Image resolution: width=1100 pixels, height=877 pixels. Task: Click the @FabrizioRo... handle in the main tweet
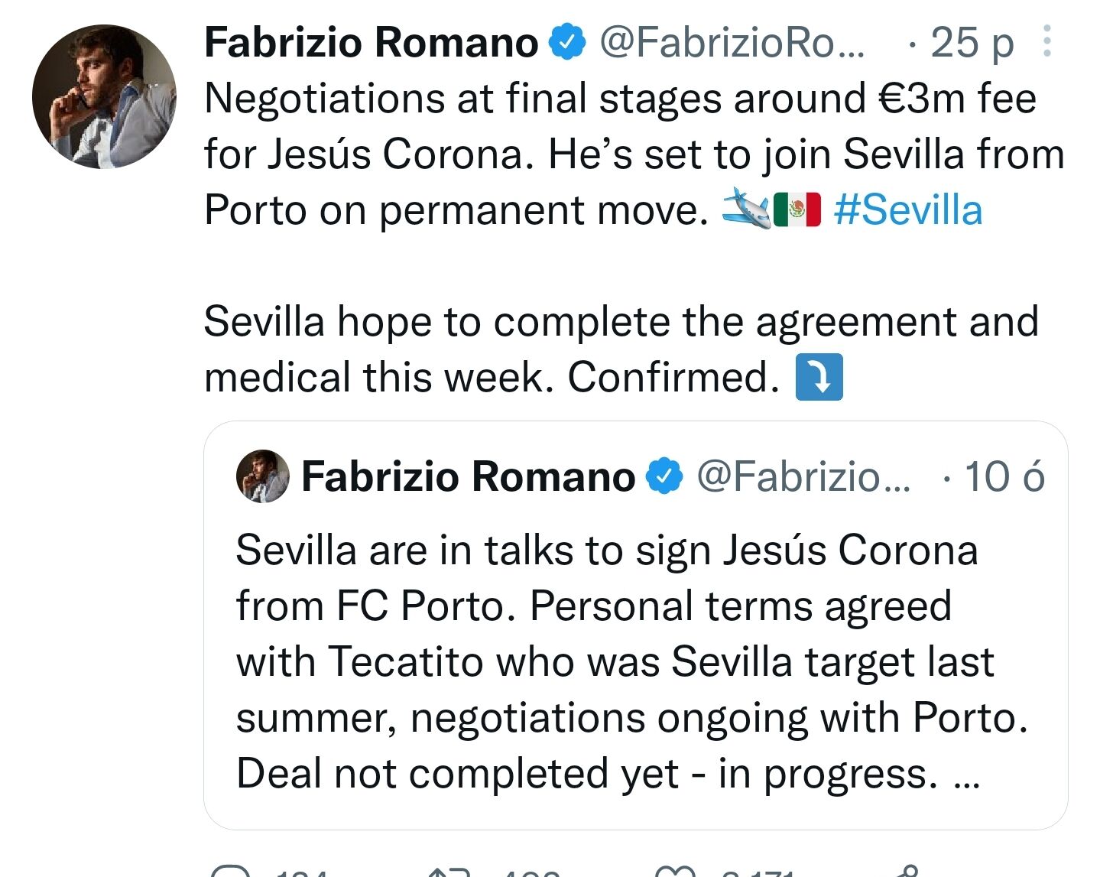pos(732,42)
